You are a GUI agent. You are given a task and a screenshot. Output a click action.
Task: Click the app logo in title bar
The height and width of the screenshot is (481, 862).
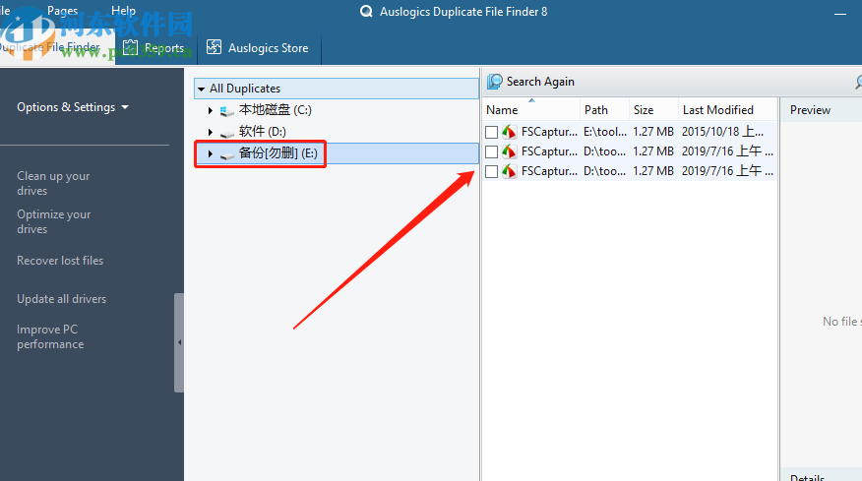(x=366, y=11)
